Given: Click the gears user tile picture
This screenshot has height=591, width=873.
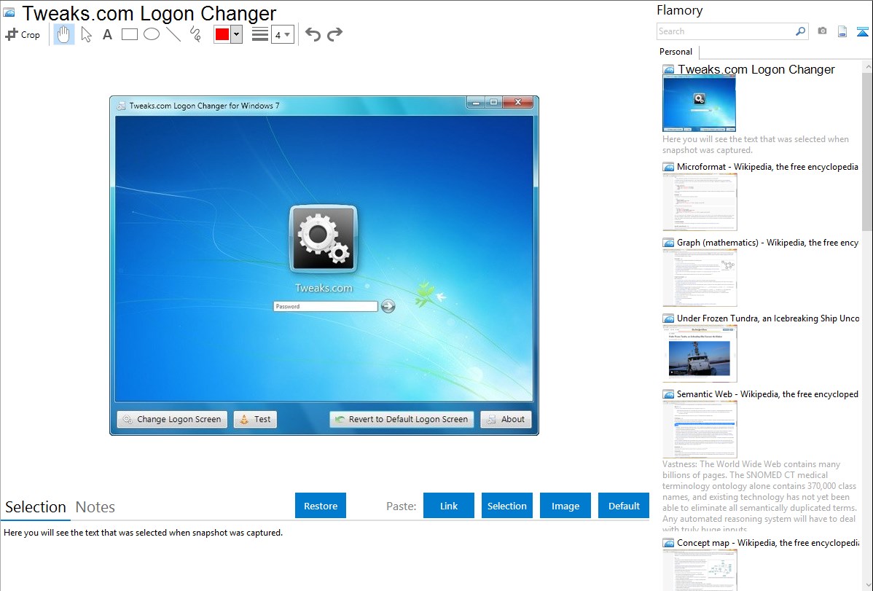Looking at the screenshot, I should (x=324, y=239).
